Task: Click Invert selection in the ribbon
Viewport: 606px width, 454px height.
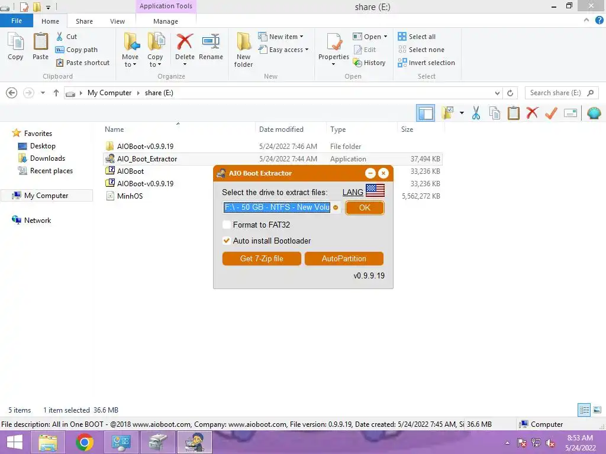Action: [426, 63]
